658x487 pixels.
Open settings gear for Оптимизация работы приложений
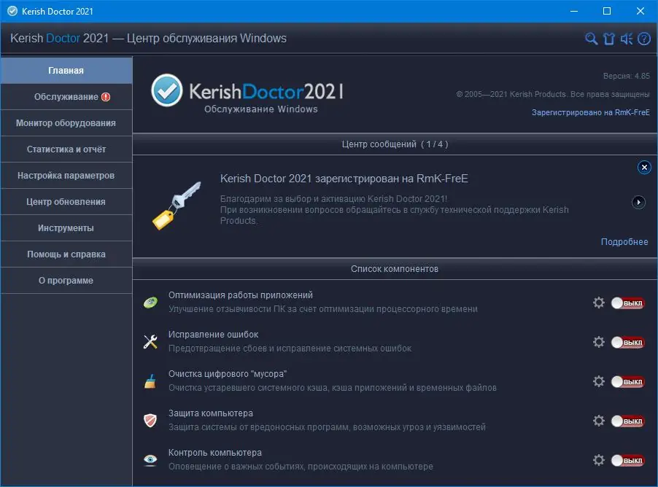coord(599,303)
